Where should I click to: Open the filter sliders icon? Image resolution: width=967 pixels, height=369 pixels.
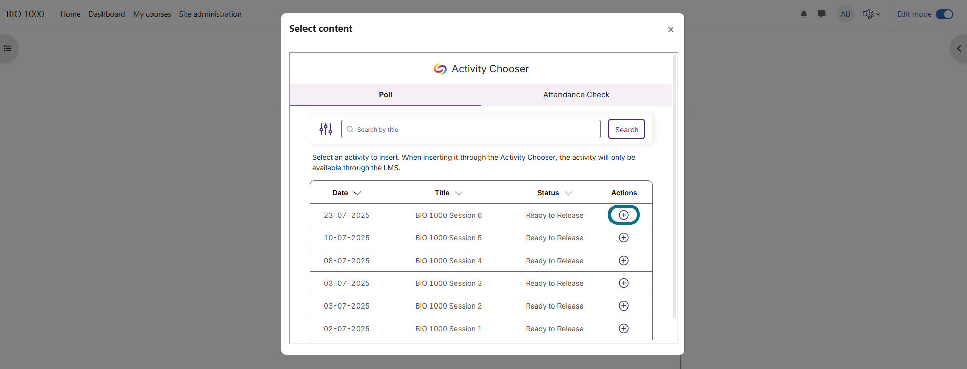coord(326,129)
